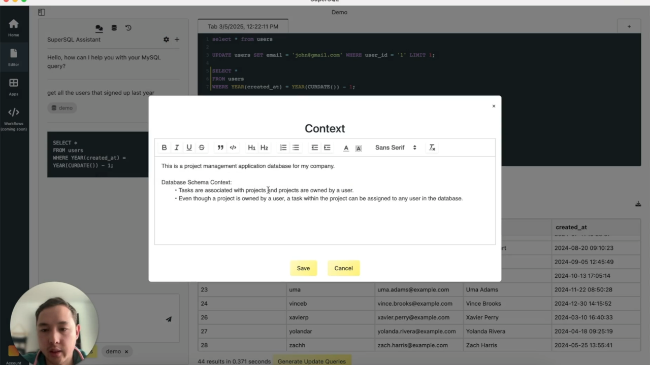Insert a blockquote in the Context editor
Viewport: 650px width, 365px height.
pyautogui.click(x=220, y=148)
